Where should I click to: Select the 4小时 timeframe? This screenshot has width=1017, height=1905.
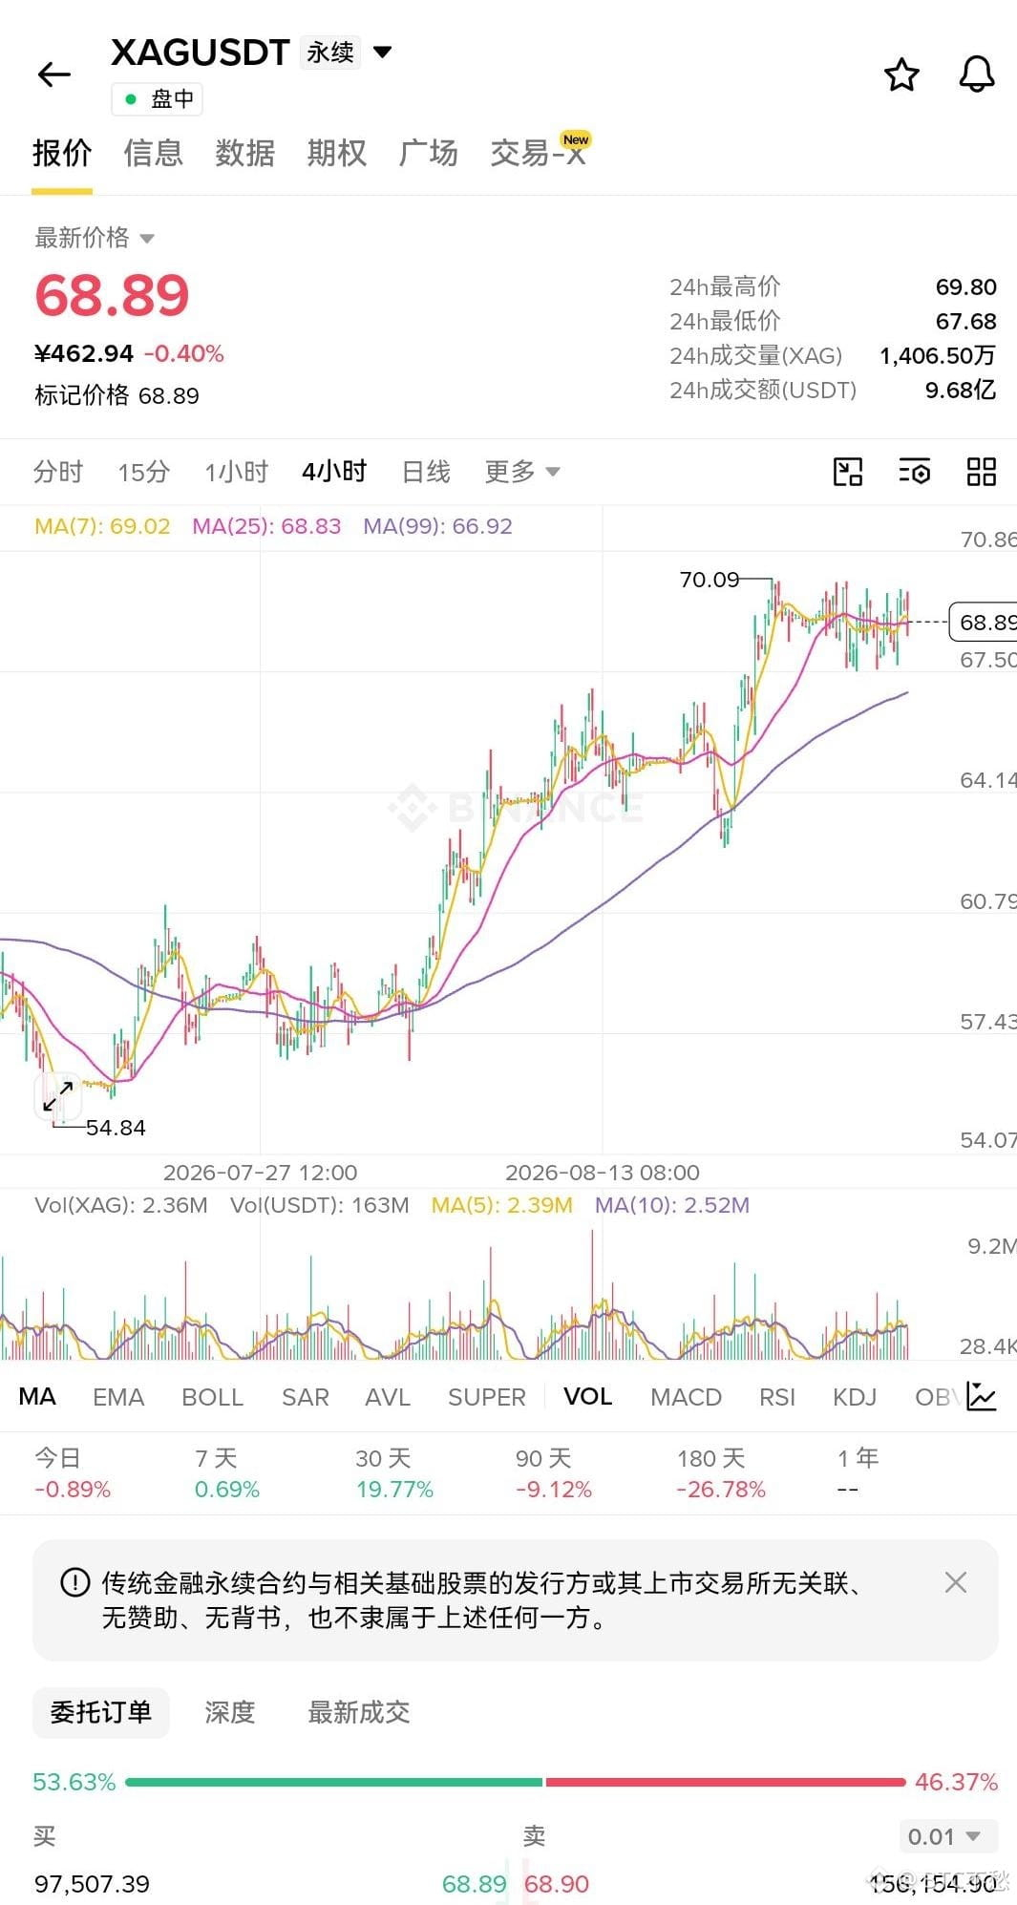point(334,472)
